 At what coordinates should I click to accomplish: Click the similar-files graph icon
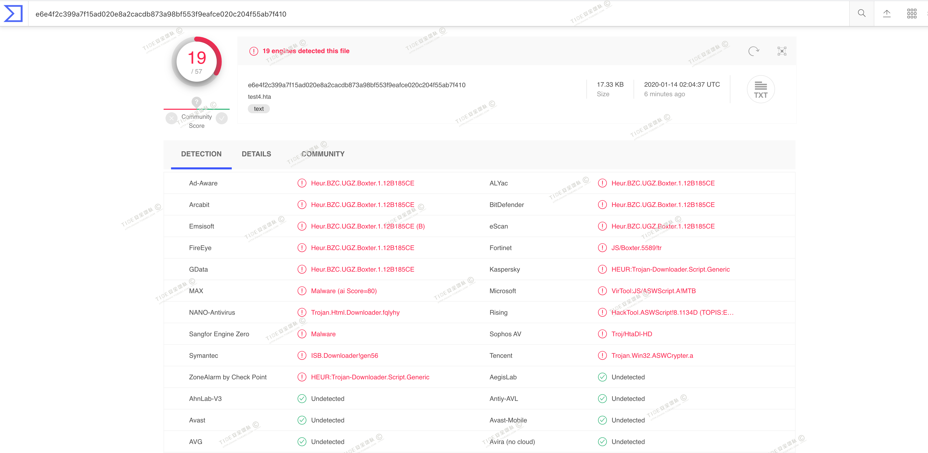(782, 51)
